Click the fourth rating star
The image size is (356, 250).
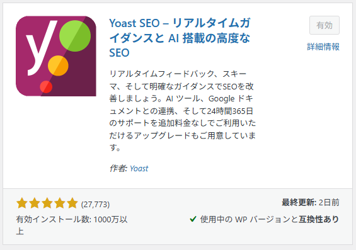(x=59, y=203)
